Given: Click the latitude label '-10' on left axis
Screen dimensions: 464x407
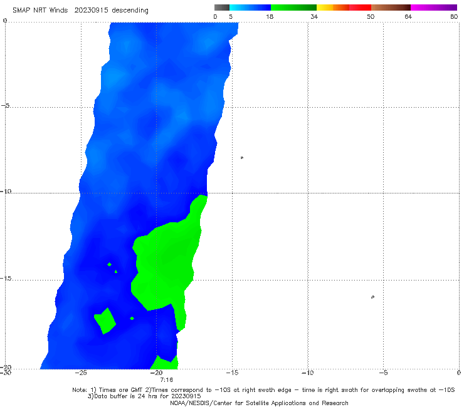Looking at the screenshot, I should (6, 191).
